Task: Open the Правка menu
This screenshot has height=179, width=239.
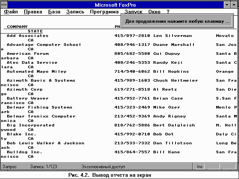Action: (33, 12)
